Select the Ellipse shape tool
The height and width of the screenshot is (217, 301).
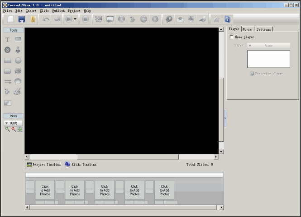click(18, 60)
